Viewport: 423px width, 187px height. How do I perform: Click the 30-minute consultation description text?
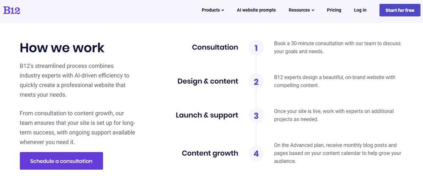click(x=337, y=47)
